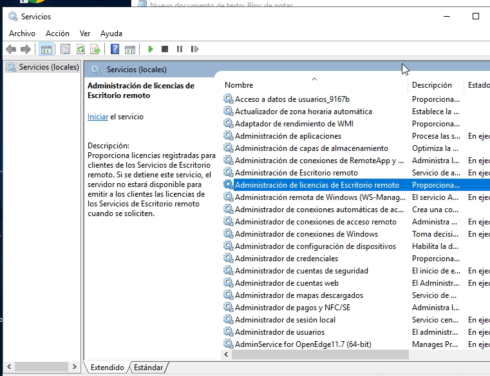This screenshot has height=376, width=490.
Task: Select Actualizador de zona horaria automática
Action: 303,112
